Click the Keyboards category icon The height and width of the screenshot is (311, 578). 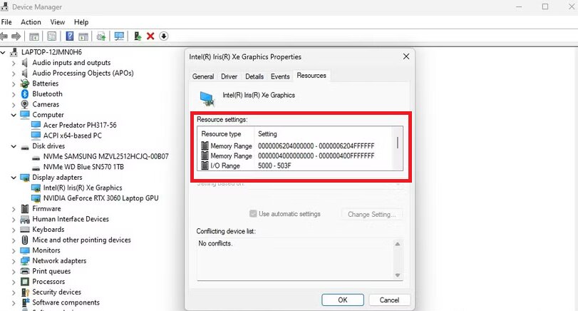(x=25, y=230)
